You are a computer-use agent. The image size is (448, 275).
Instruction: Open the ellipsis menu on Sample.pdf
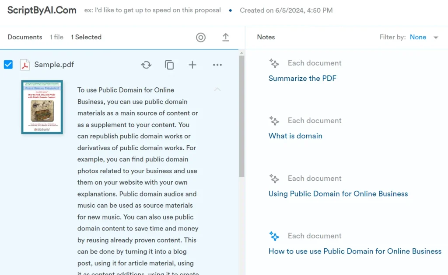pos(217,65)
